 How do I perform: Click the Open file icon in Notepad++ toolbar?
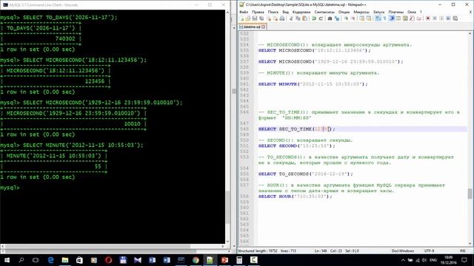[247, 18]
